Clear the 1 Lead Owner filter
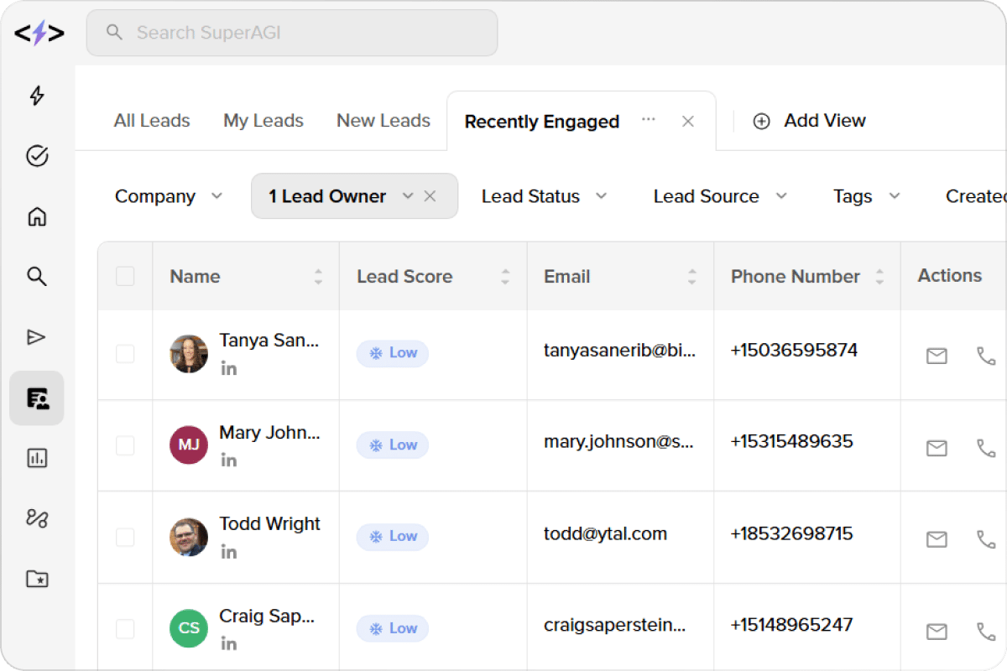 (x=430, y=196)
